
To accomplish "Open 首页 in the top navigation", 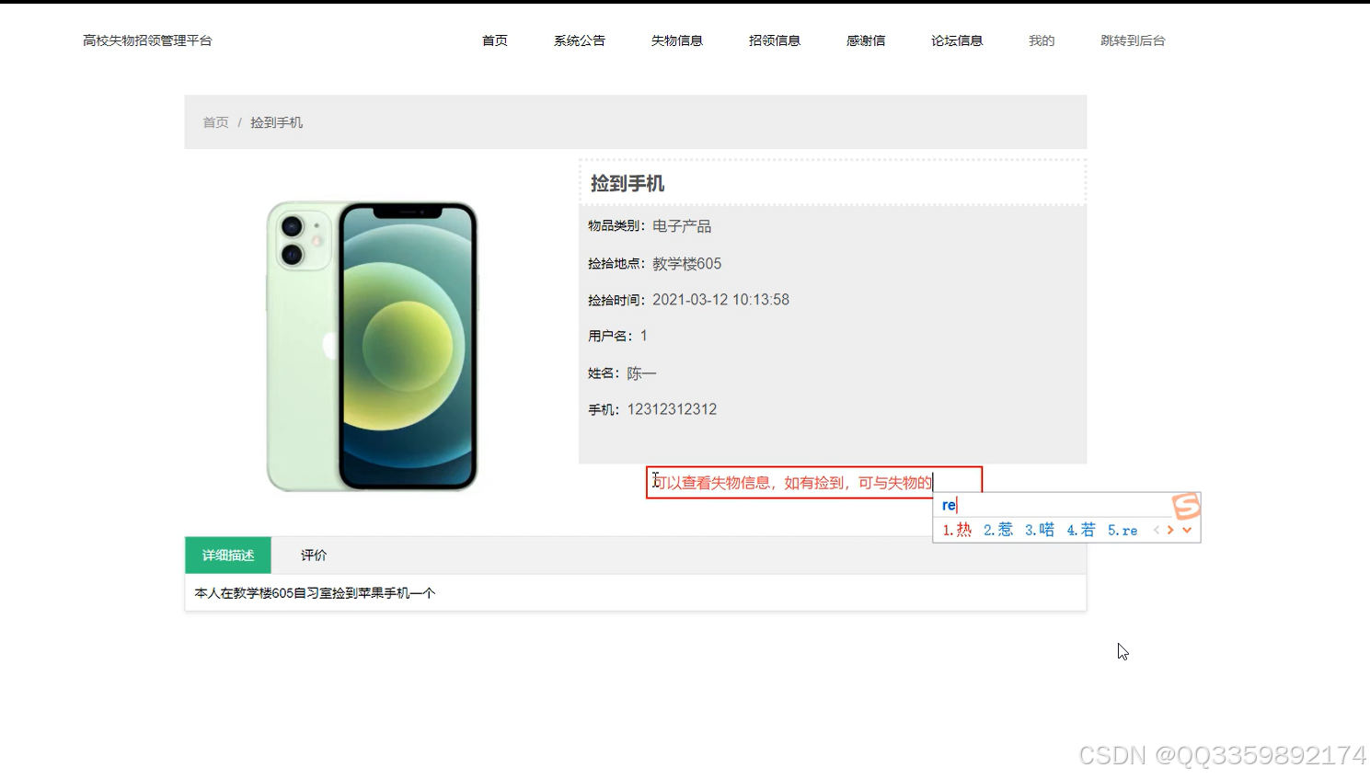I will pos(495,40).
